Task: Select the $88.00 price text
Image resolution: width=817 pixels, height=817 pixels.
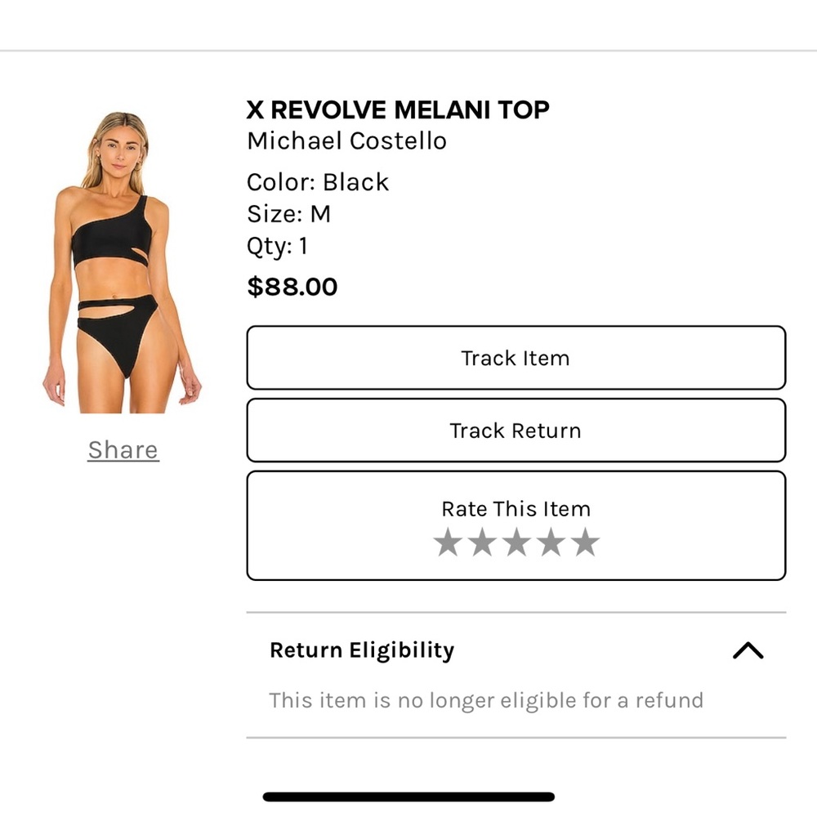Action: (x=292, y=287)
